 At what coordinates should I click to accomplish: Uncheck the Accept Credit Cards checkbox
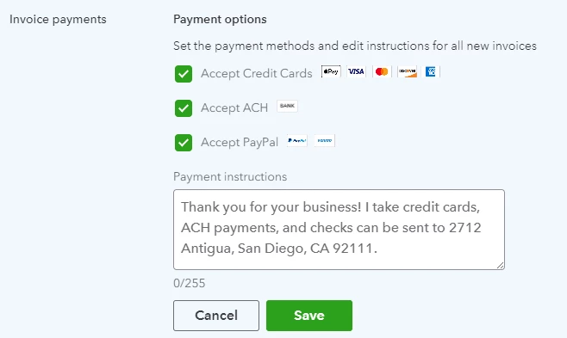click(184, 74)
